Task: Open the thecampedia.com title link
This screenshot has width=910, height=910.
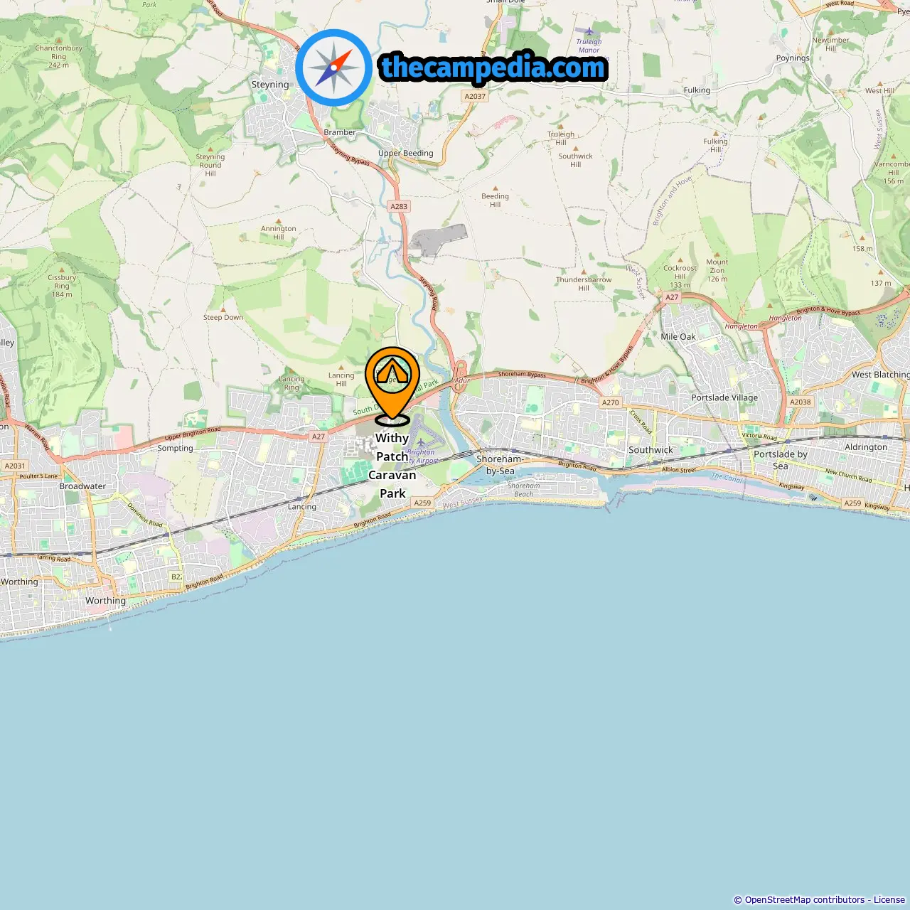Action: [493, 68]
